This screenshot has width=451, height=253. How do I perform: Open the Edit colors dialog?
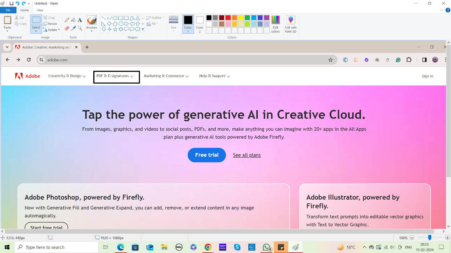[275, 24]
